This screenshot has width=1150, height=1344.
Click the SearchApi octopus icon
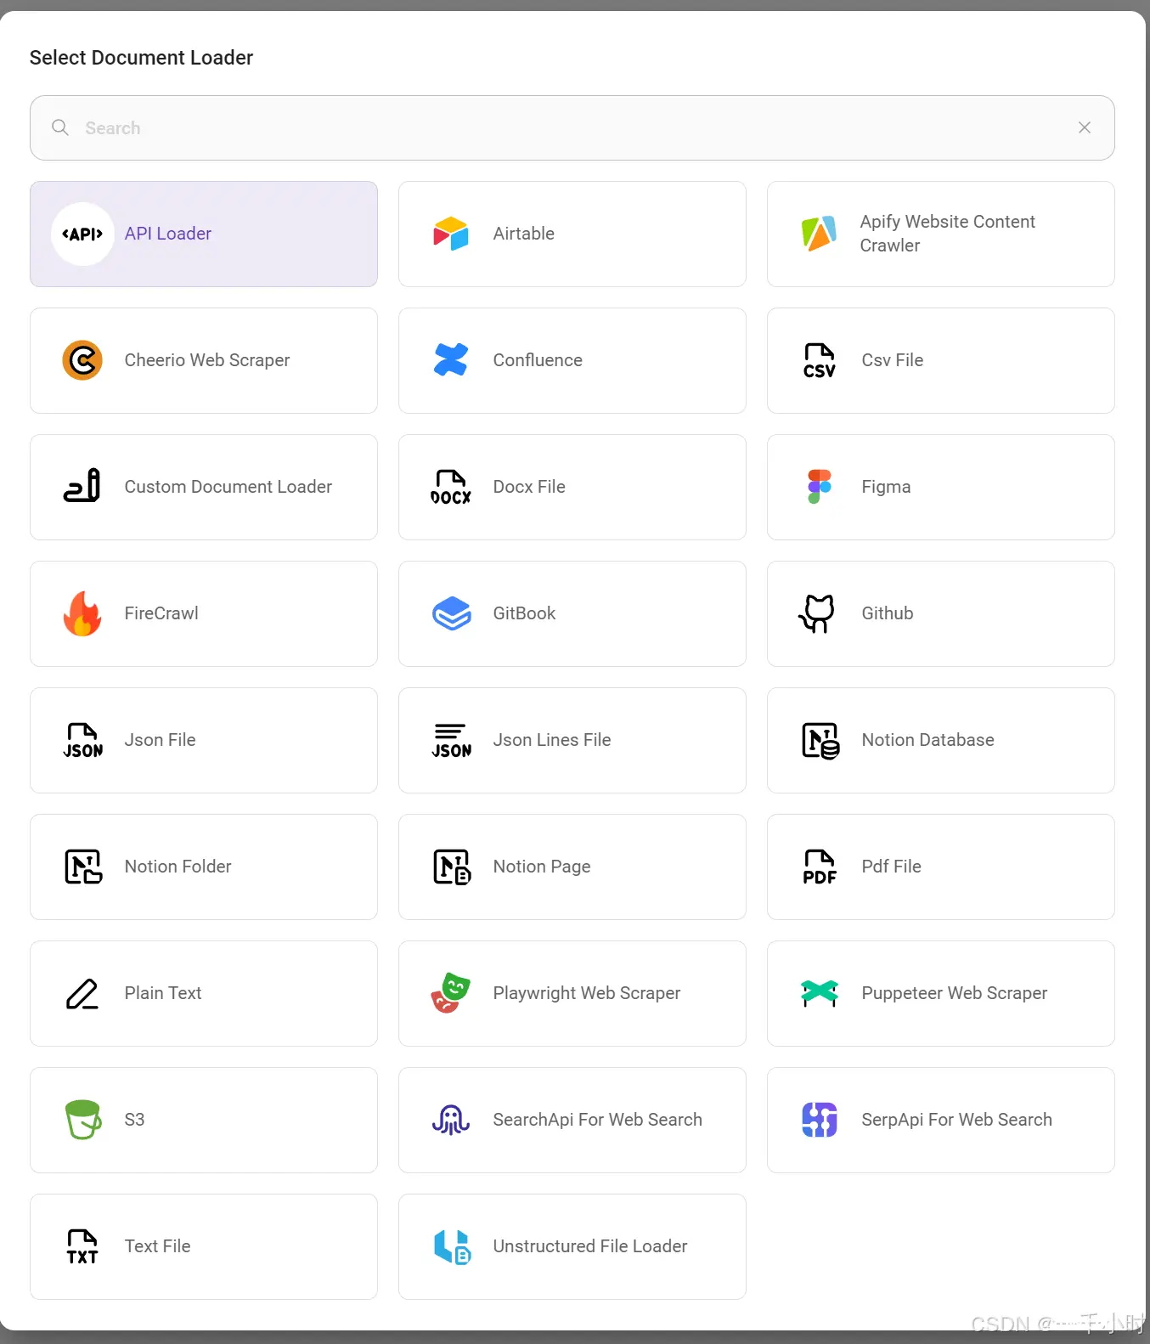[451, 1120]
